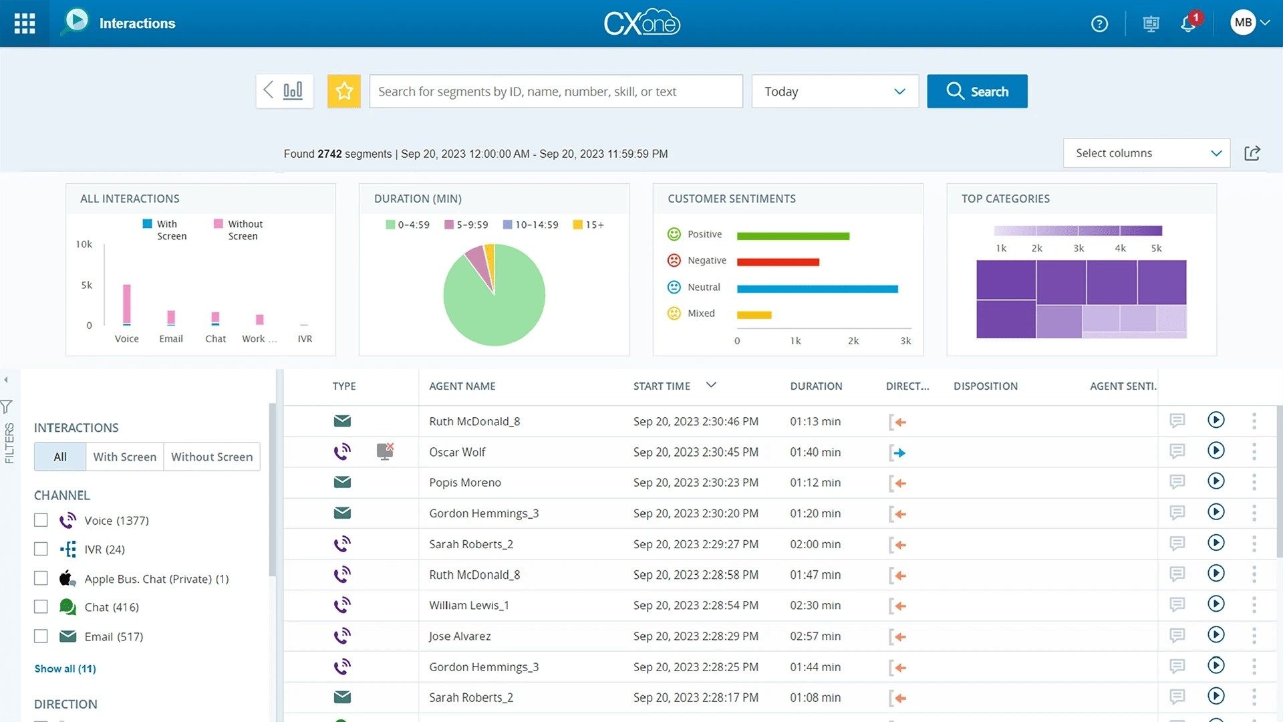Click the outbound direction icon for Oscar Wolf

tap(899, 452)
